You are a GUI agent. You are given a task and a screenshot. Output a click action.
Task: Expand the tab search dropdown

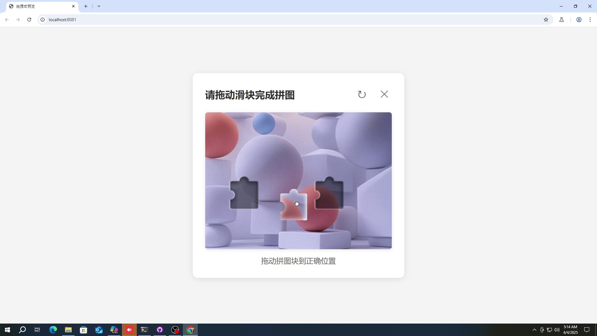point(99,6)
